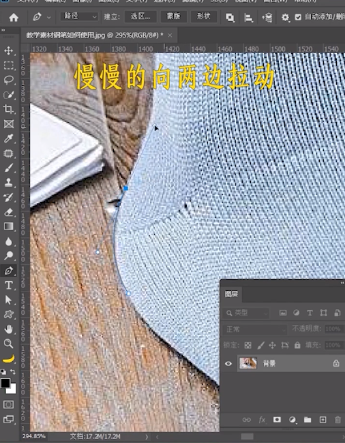Select the Lasso tool
This screenshot has width=345, height=443.
(x=8, y=80)
